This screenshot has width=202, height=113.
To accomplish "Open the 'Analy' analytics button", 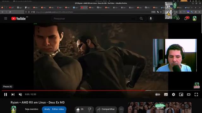I will (47, 109).
